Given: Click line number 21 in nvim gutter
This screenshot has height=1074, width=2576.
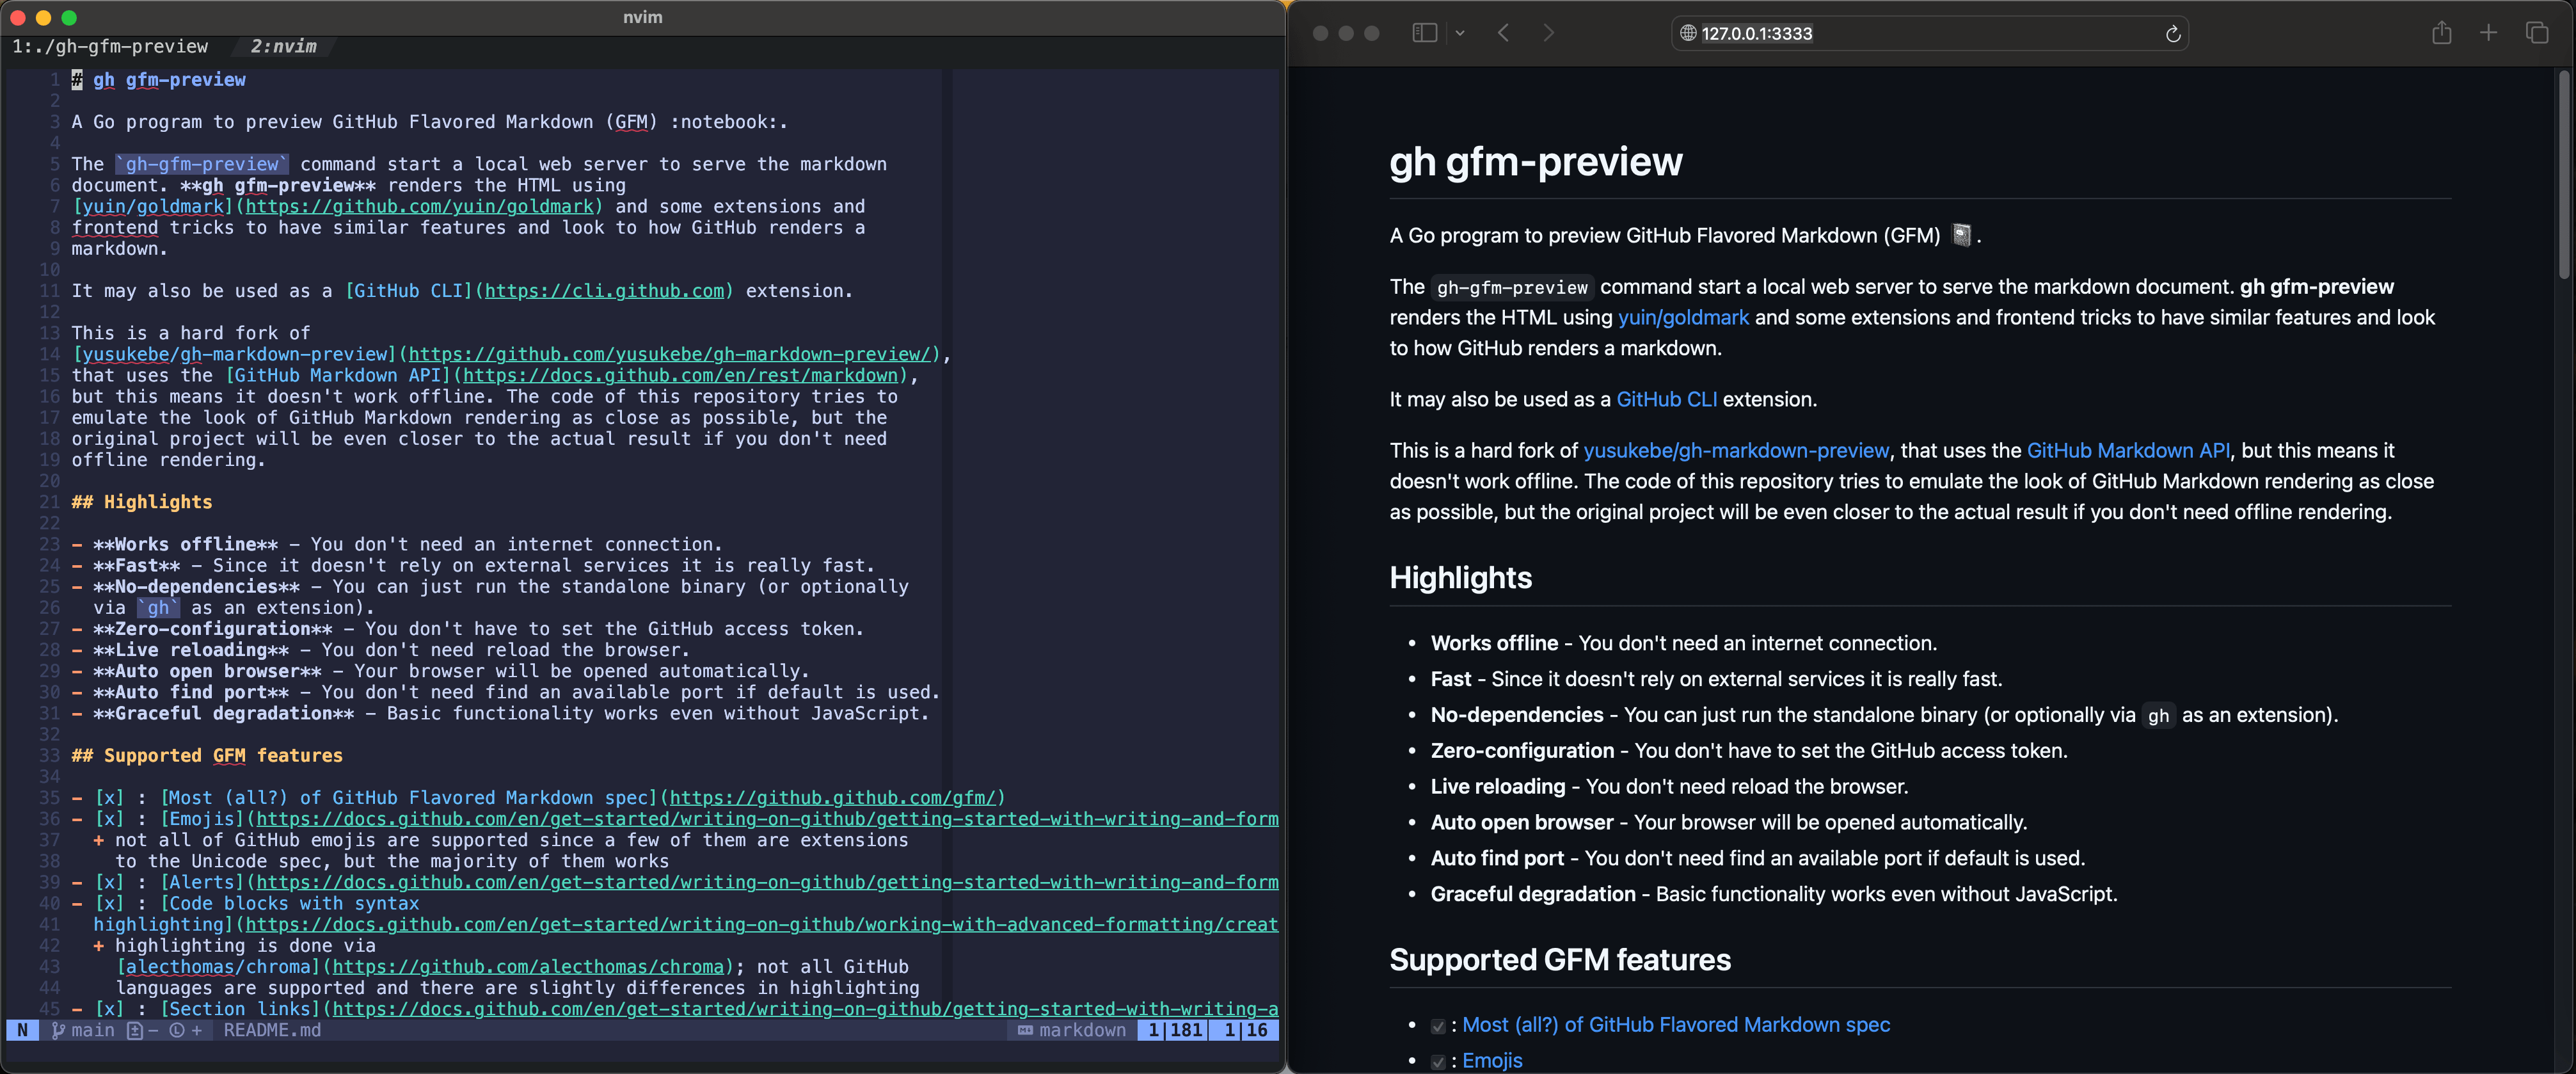Looking at the screenshot, I should (49, 502).
